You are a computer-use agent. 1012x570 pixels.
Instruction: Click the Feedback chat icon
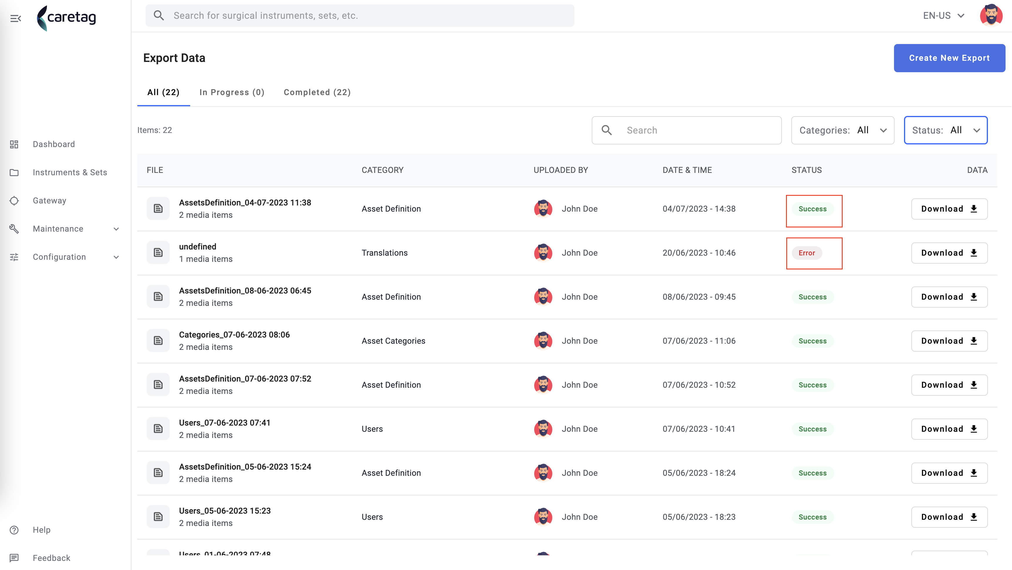pos(14,558)
